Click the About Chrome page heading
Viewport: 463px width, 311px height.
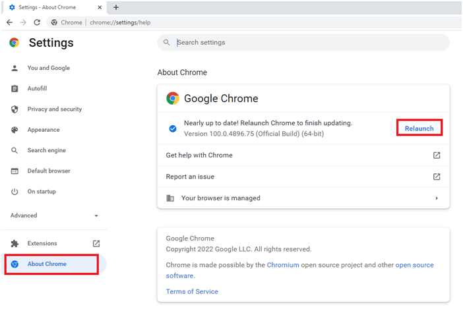182,72
